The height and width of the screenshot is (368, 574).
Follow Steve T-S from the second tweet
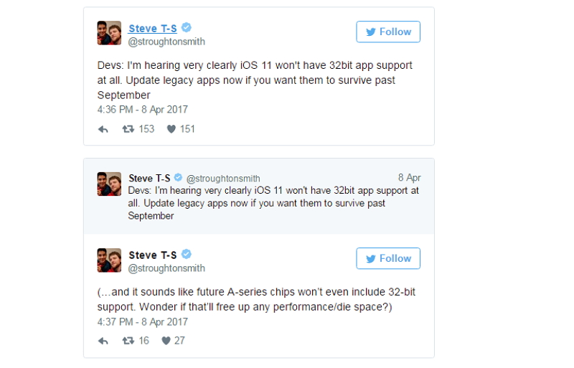[388, 258]
